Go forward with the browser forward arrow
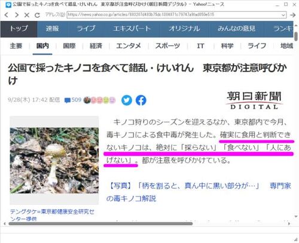 tap(17, 15)
